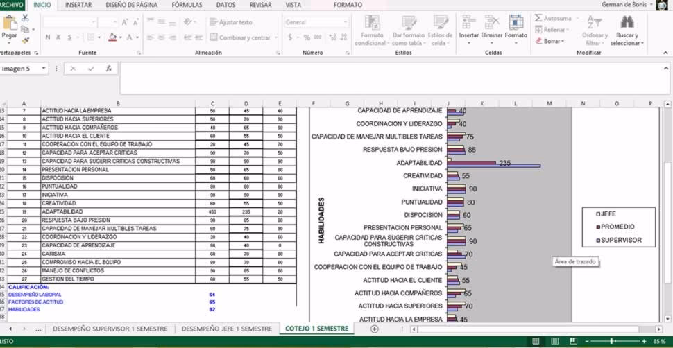
Task: Click the zoom slider in status bar
Action: tap(612, 342)
